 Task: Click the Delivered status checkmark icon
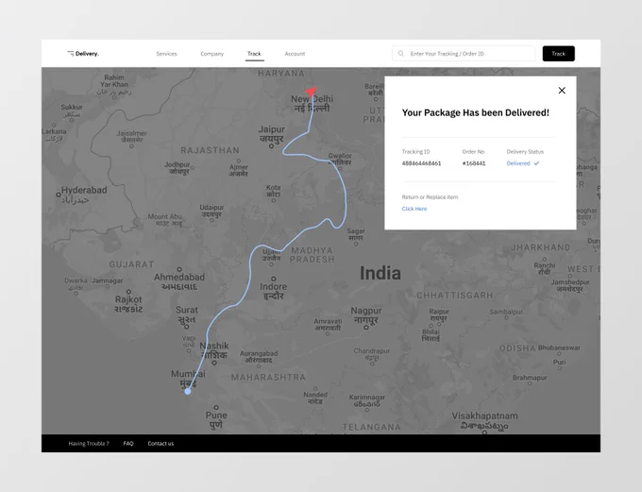(536, 163)
